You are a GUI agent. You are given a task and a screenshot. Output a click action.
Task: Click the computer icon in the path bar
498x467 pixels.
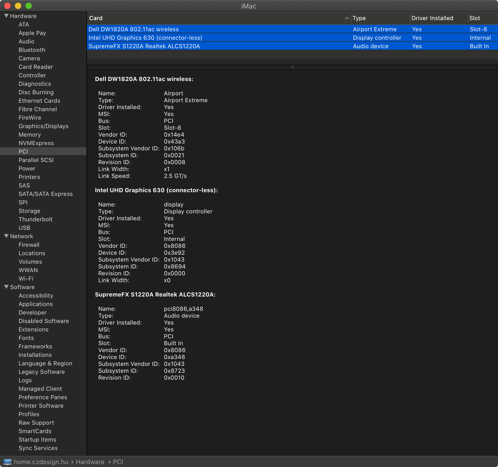pos(7,462)
